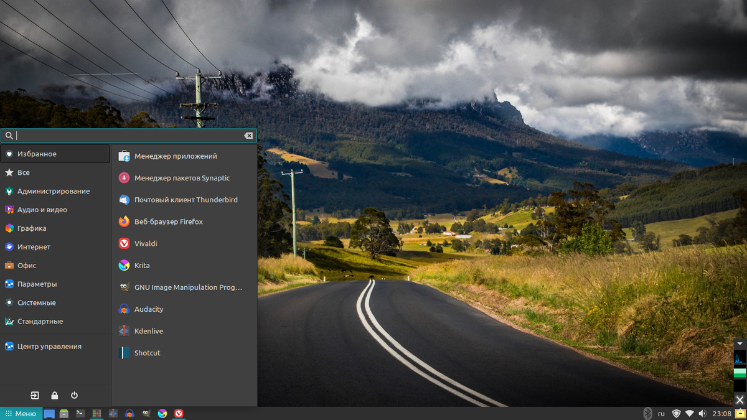
Task: Open the shield security tray icon
Action: pyautogui.click(x=676, y=413)
